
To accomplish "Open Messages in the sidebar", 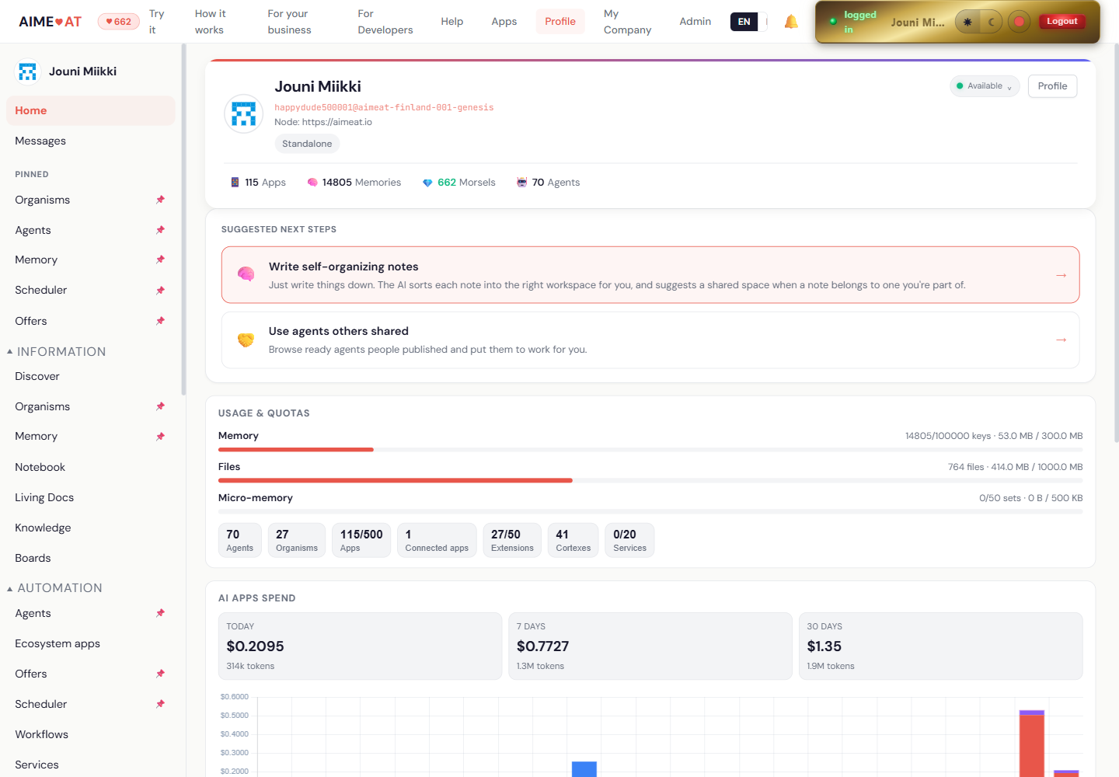I will coord(90,141).
